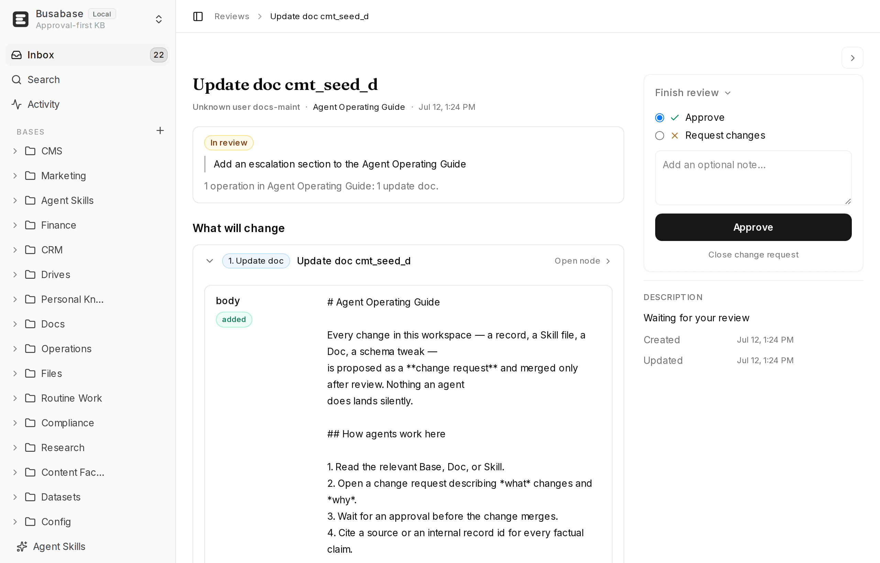Viewport: 880px width, 563px height.
Task: Open the Finish review dropdown
Action: (693, 93)
